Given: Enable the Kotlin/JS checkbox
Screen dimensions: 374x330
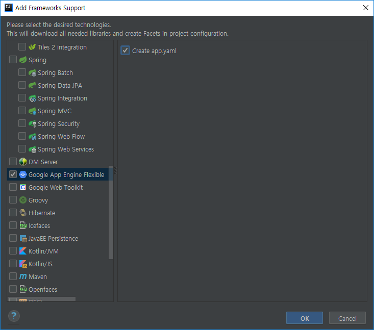Looking at the screenshot, I should (13, 264).
